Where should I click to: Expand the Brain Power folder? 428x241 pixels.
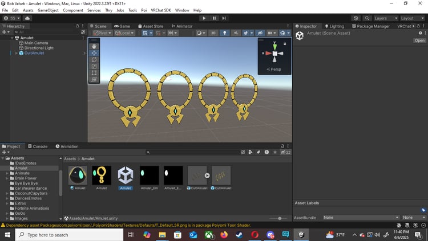pos(7,178)
